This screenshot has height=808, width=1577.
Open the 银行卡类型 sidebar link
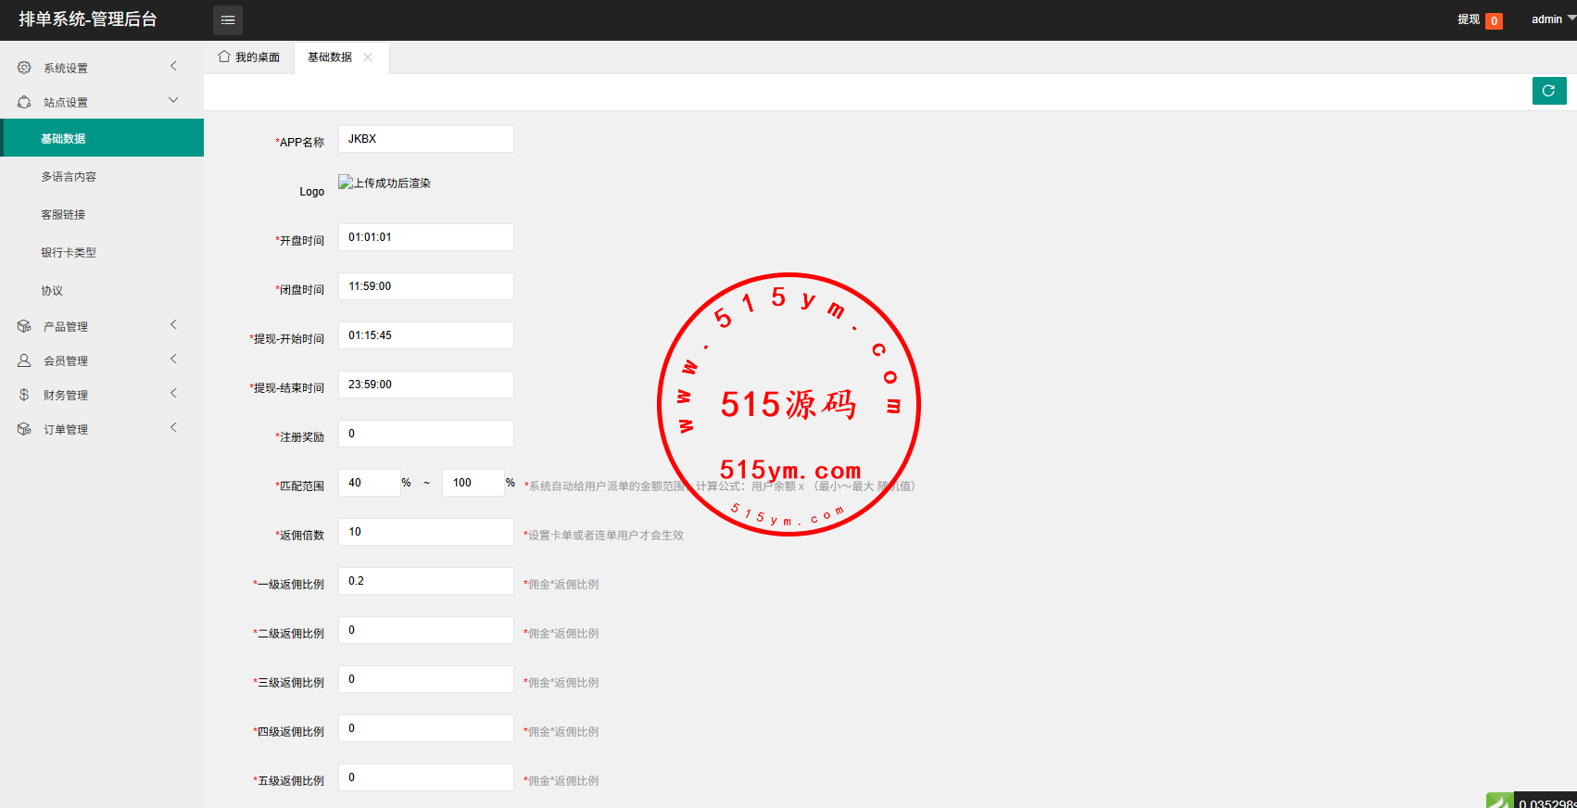69,252
